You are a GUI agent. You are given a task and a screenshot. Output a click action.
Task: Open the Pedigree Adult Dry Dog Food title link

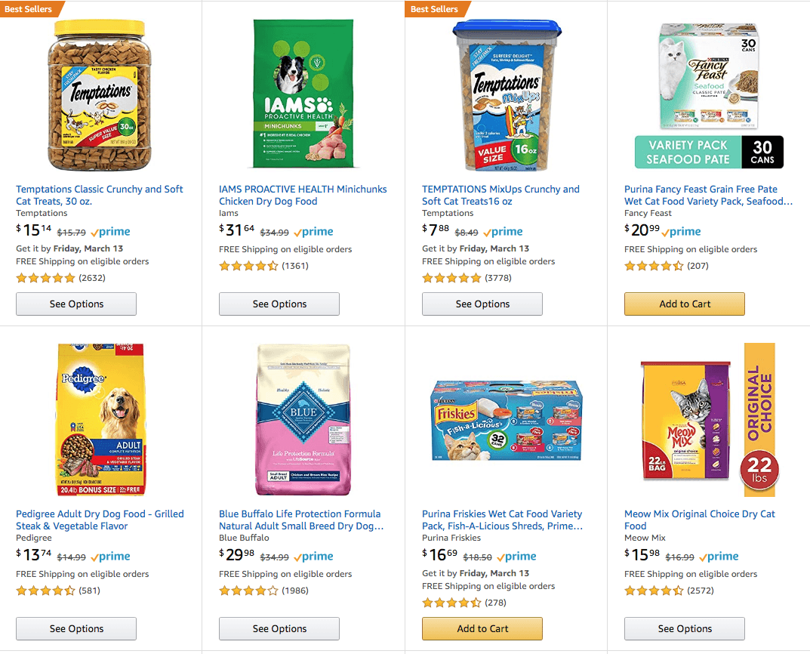coord(99,520)
